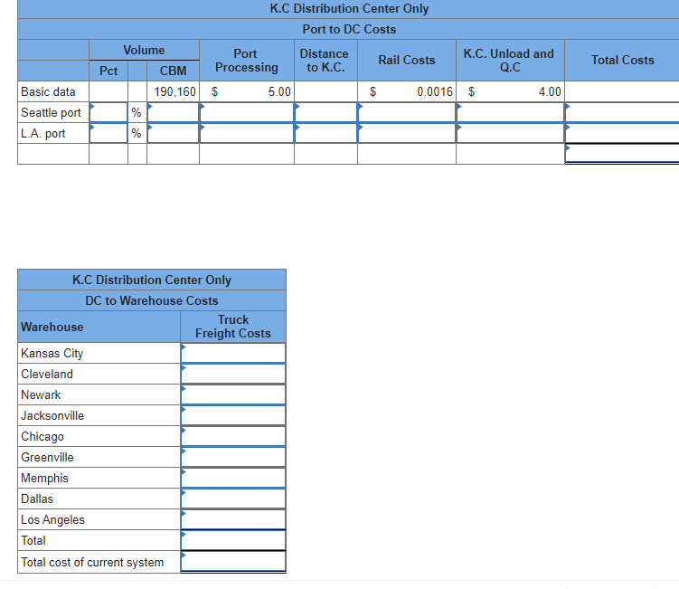Screen dimensions: 679x589
Task: Click the Rail Costs column header
Action: pos(407,60)
